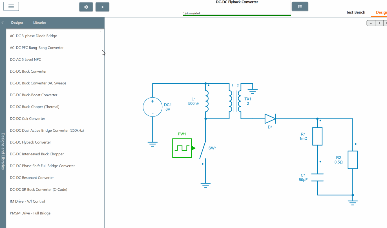Viewport: 387px width, 228px height.
Task: Select the C1 capacitor symbol
Action: (317, 178)
